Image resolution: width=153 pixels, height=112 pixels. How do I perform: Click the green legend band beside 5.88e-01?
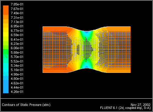coord(6,52)
